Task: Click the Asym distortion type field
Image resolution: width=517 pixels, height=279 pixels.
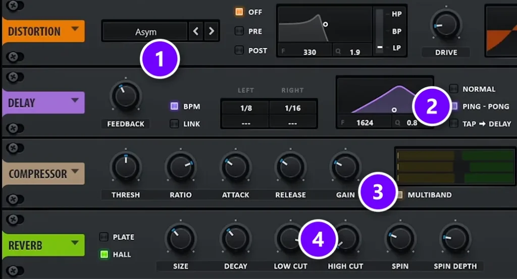Action: [145, 32]
